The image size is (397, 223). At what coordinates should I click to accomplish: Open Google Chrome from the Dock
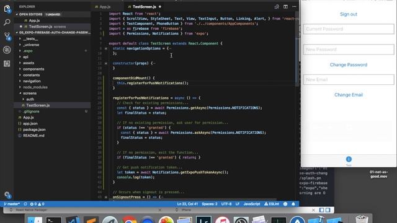129,219
